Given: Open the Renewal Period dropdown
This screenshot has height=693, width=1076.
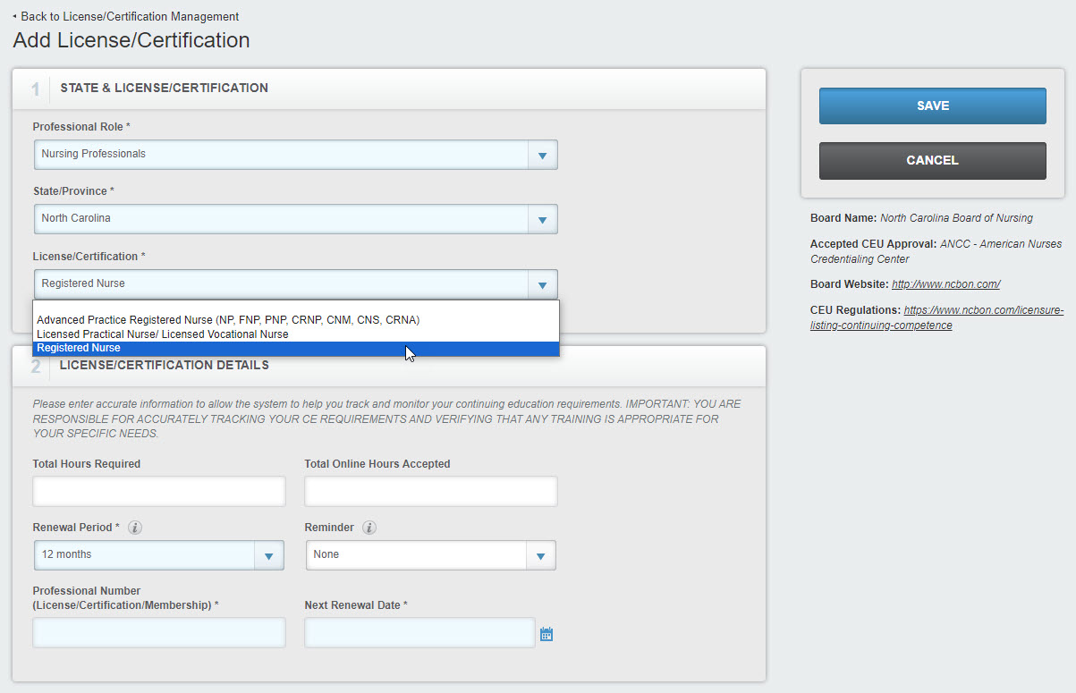Looking at the screenshot, I should click(268, 554).
